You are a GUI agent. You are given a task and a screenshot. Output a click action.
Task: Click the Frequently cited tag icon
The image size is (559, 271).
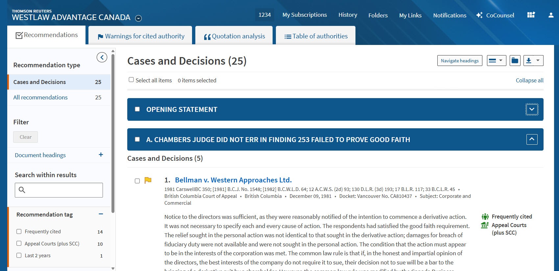point(485,217)
